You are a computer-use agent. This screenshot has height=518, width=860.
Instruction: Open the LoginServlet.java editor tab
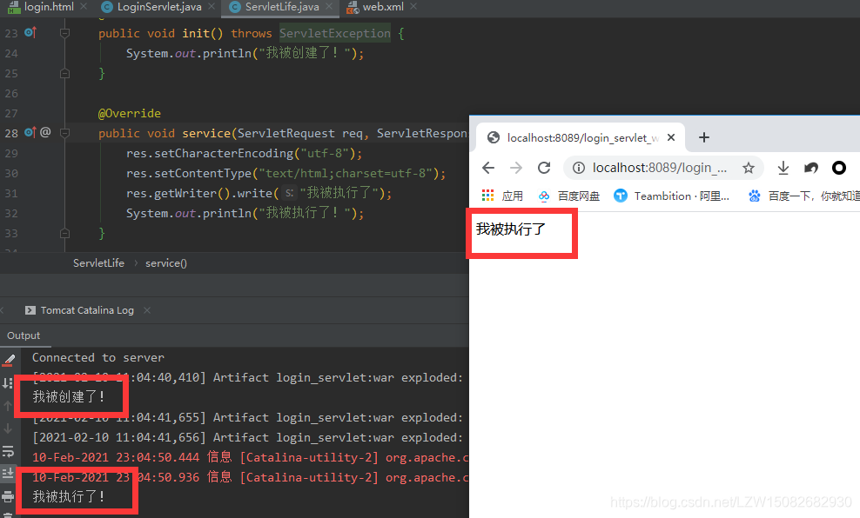point(152,7)
